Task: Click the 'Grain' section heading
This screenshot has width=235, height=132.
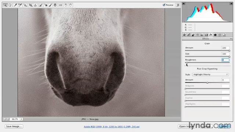Action: [x=207, y=43]
